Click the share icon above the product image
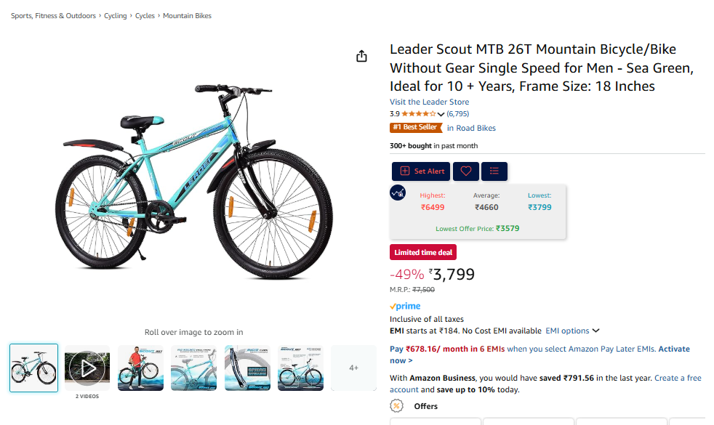 click(x=361, y=57)
